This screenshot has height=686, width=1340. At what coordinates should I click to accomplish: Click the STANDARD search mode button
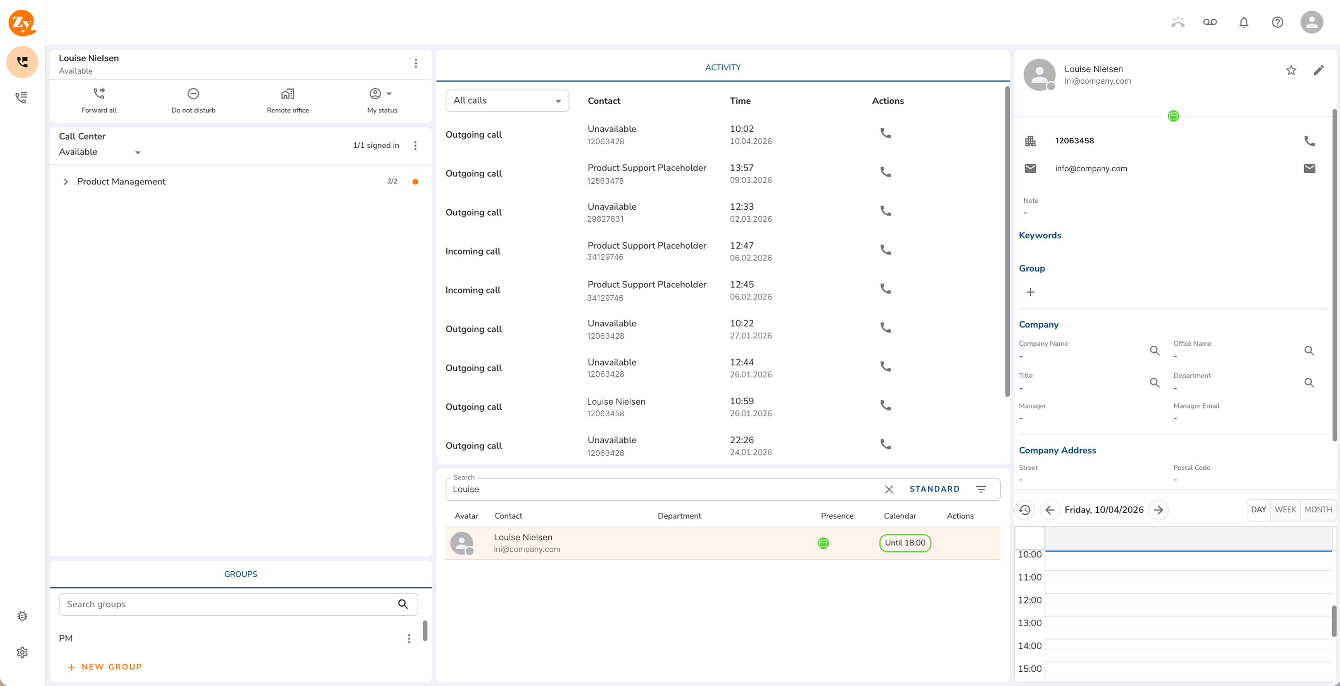pos(934,489)
